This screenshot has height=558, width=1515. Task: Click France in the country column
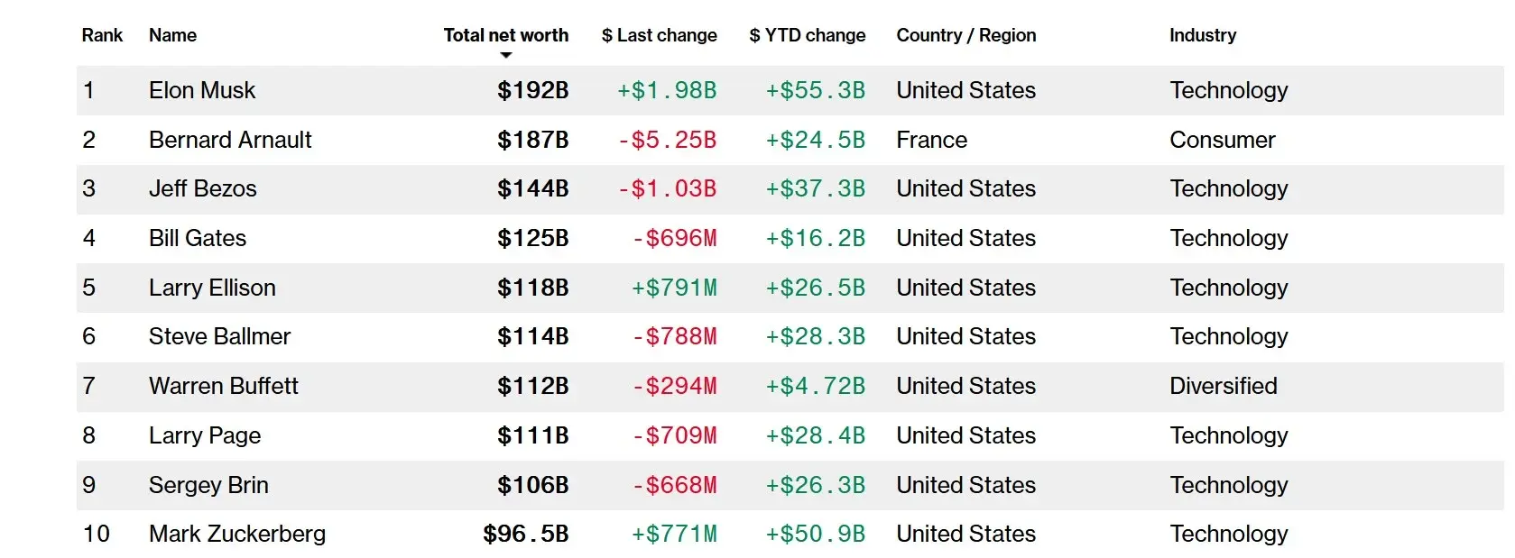tap(931, 140)
